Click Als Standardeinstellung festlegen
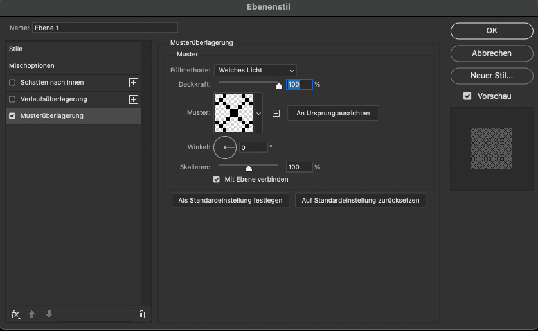The width and height of the screenshot is (538, 331). point(230,201)
